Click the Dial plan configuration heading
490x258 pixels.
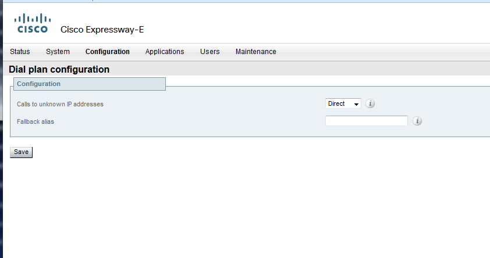coord(59,69)
